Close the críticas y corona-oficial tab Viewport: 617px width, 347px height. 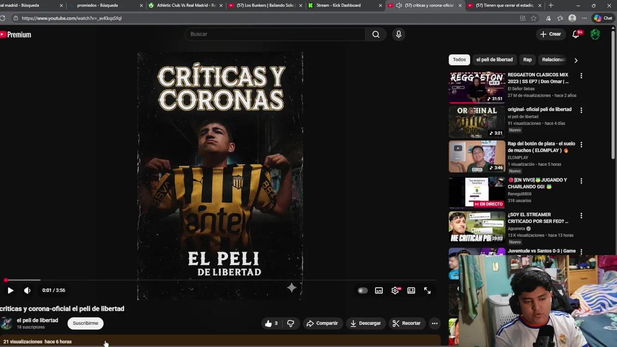pyautogui.click(x=460, y=5)
